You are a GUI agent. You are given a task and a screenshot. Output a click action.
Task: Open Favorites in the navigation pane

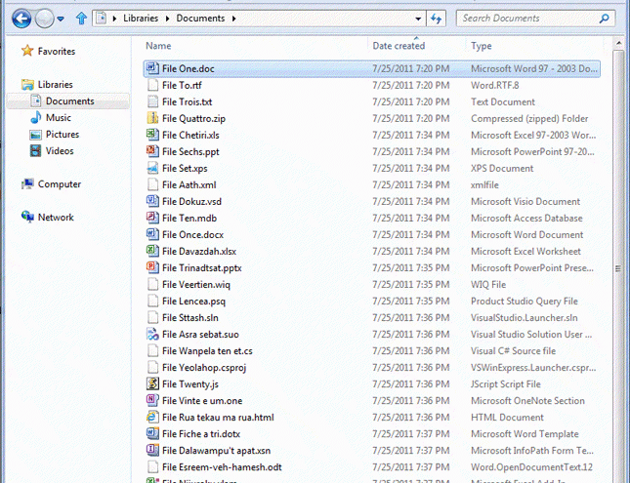tap(57, 51)
